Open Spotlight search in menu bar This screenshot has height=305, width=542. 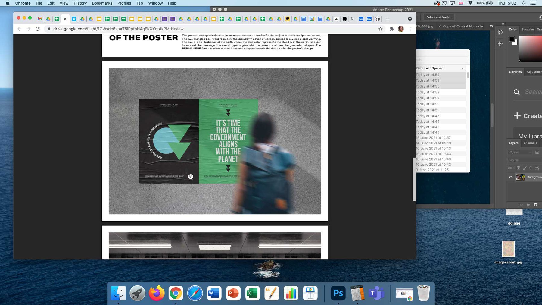pos(524,3)
